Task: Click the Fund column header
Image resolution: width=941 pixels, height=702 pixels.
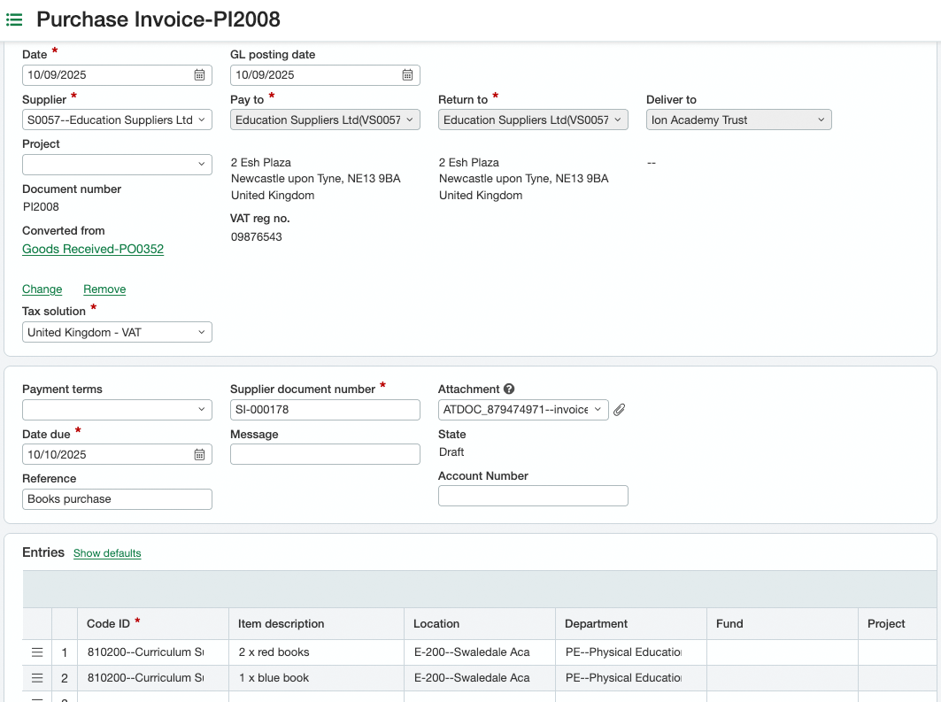Action: click(782, 624)
